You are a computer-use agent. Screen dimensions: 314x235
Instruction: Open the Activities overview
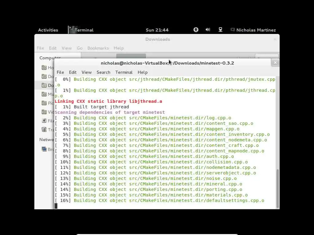[48, 30]
